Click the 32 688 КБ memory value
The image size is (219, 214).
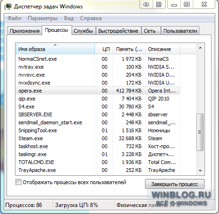(x=130, y=138)
